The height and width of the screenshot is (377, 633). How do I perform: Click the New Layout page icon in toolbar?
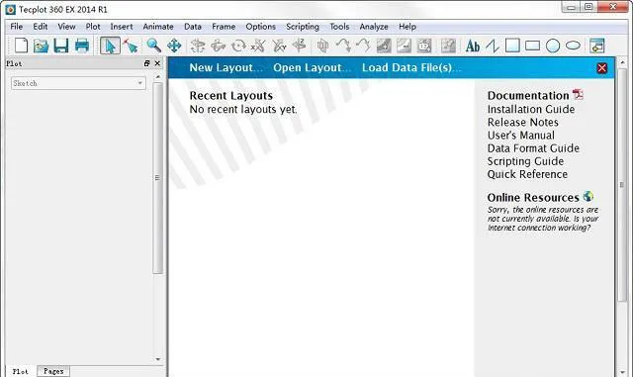tap(21, 46)
